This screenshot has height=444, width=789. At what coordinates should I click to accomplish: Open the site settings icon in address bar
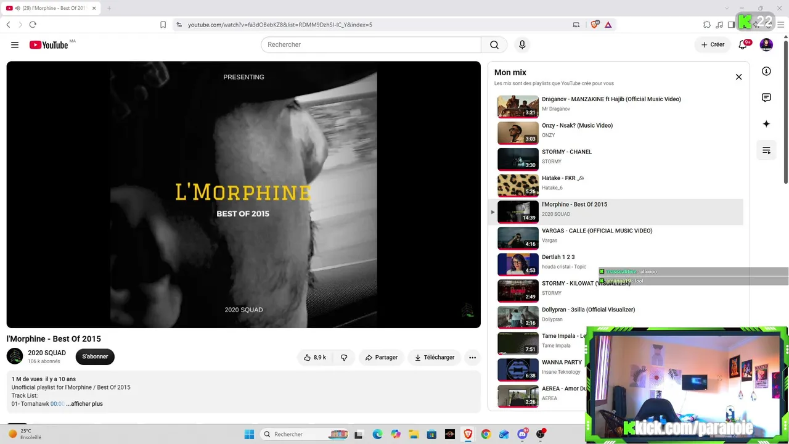tap(179, 25)
